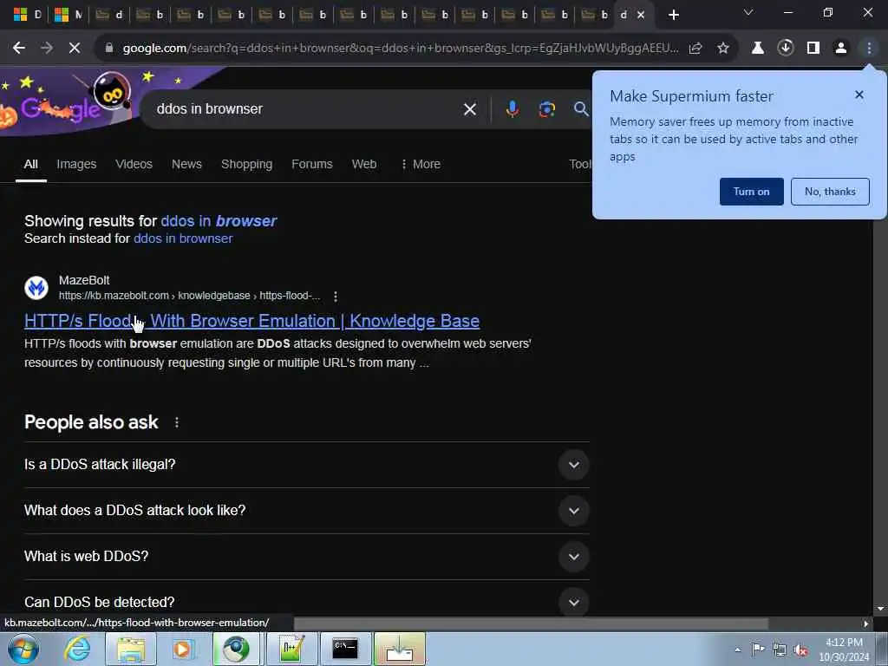Switch to Videos results

tap(134, 164)
